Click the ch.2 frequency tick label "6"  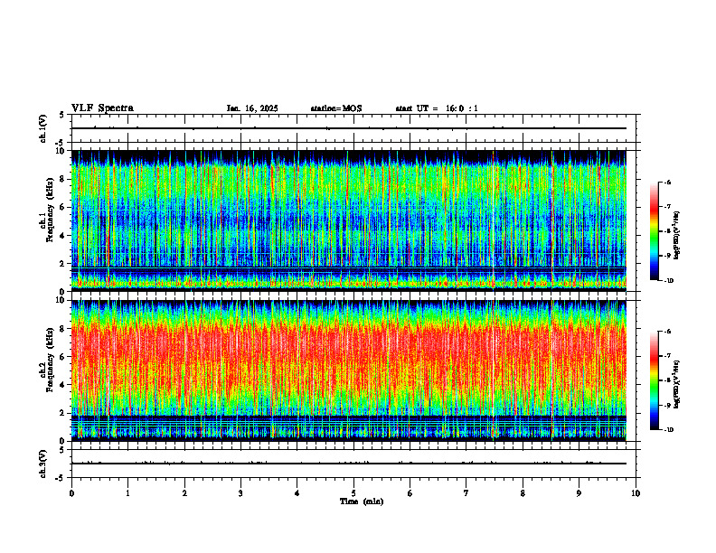63,357
